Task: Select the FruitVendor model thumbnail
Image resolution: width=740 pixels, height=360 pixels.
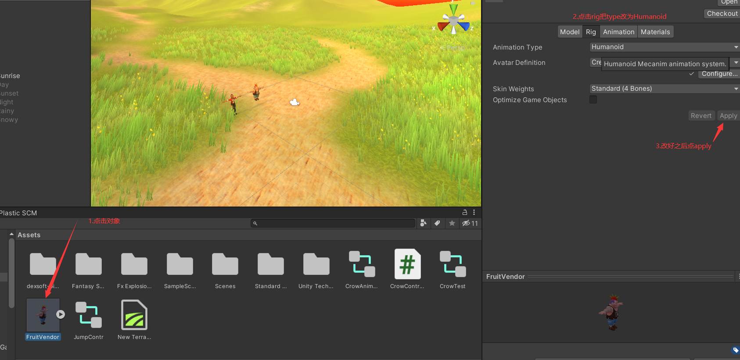Action: (x=43, y=315)
